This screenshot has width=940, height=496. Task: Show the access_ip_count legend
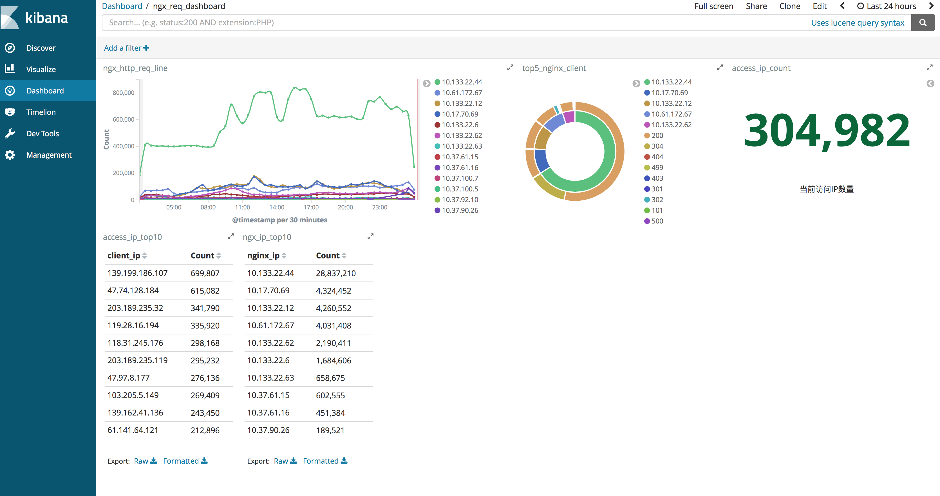click(930, 84)
